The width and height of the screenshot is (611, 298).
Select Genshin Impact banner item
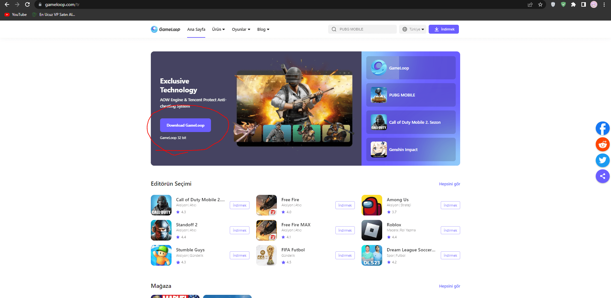tap(411, 149)
